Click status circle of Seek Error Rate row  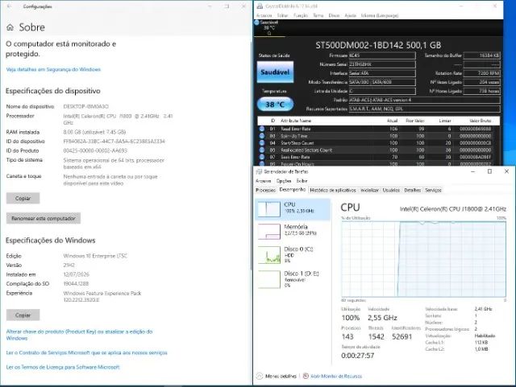262,157
